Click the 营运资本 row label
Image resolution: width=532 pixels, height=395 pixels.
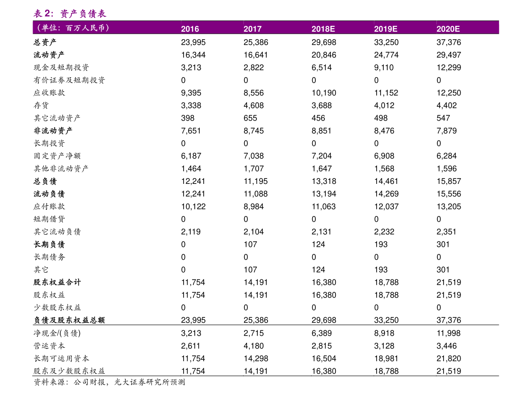(x=49, y=346)
